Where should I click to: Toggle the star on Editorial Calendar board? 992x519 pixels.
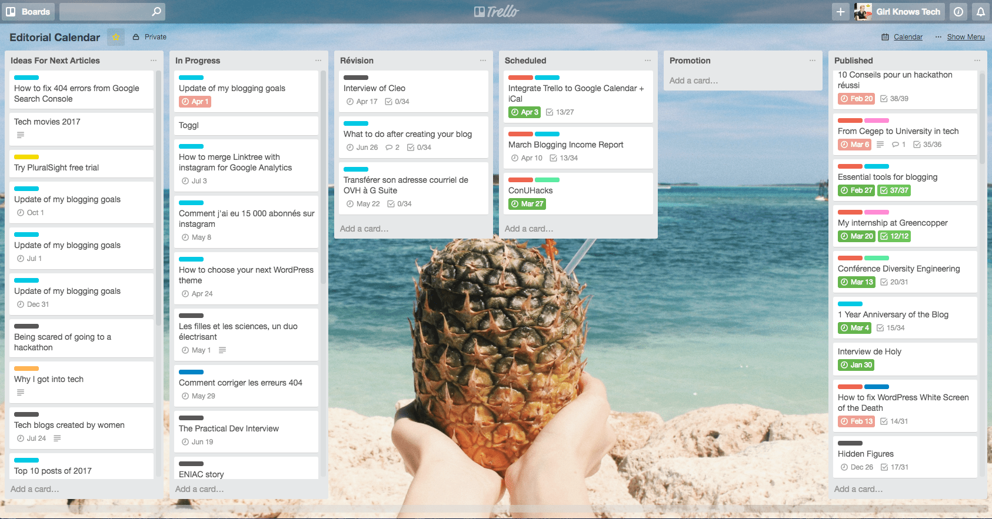[116, 37]
